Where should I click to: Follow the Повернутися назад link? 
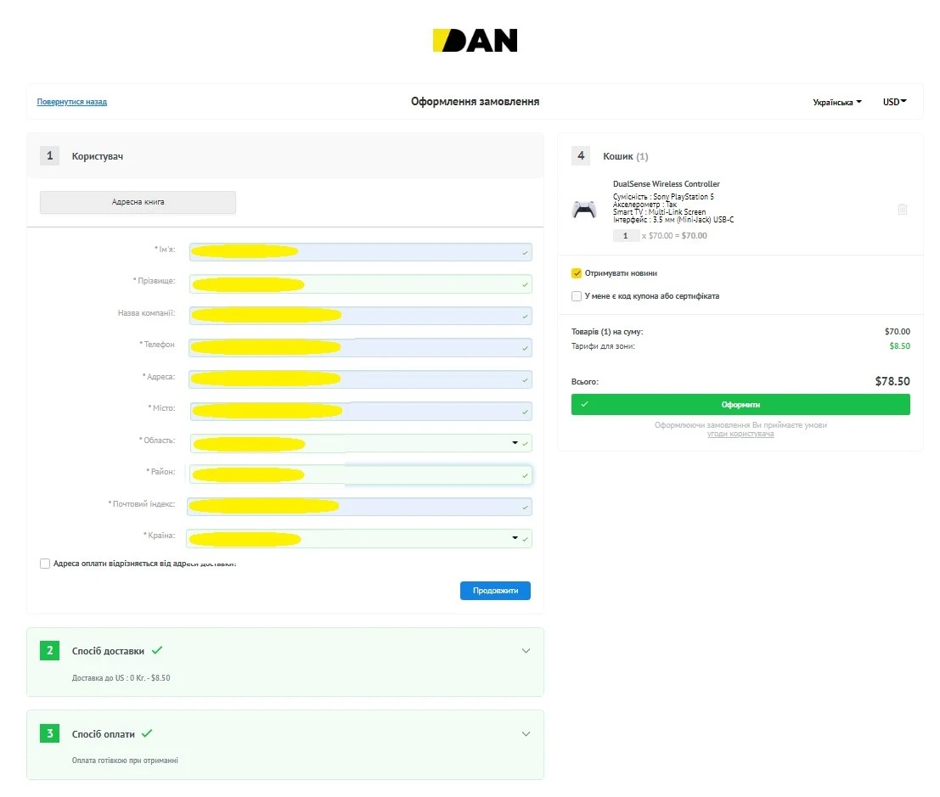click(72, 102)
